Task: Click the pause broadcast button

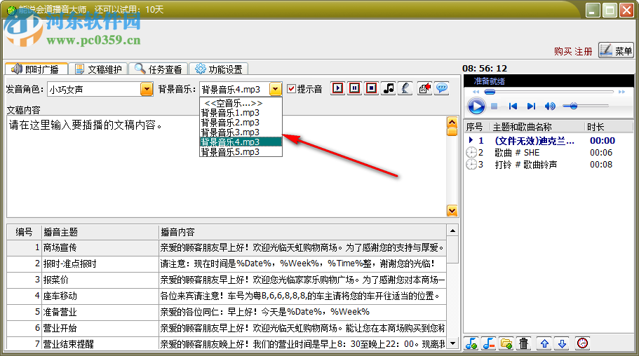Action: pos(354,88)
